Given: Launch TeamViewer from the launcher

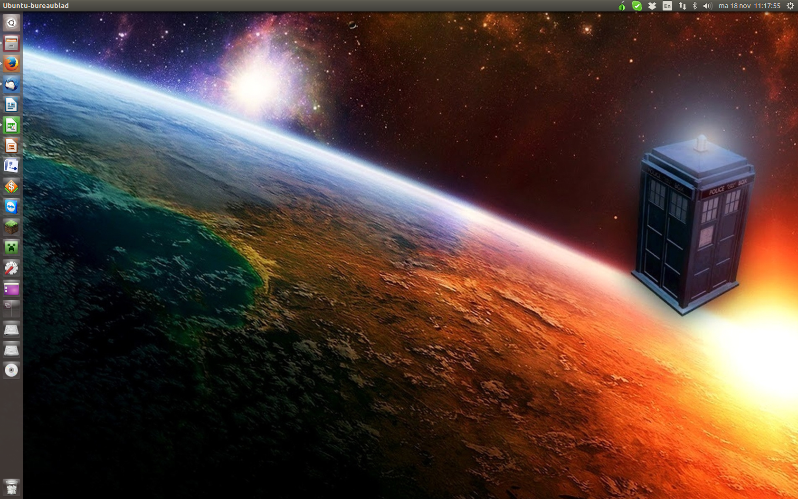Looking at the screenshot, I should coord(11,207).
